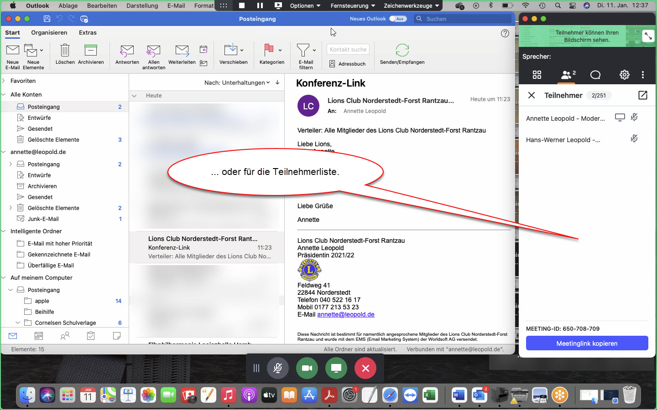Screen dimensions: 657x410
Task: Open help question mark icon
Action: [505, 33]
